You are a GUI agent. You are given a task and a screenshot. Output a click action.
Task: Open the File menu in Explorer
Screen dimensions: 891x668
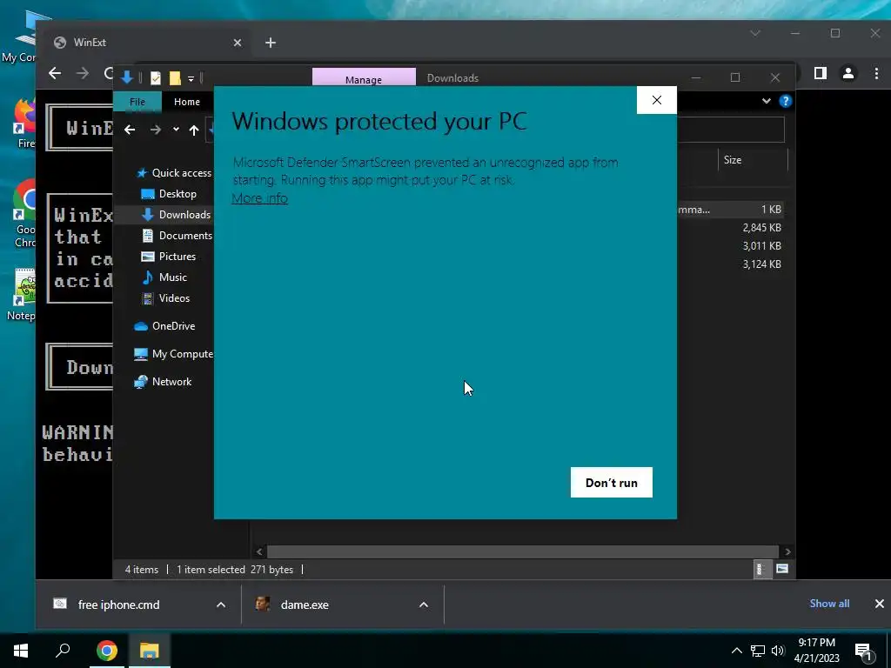(x=137, y=102)
